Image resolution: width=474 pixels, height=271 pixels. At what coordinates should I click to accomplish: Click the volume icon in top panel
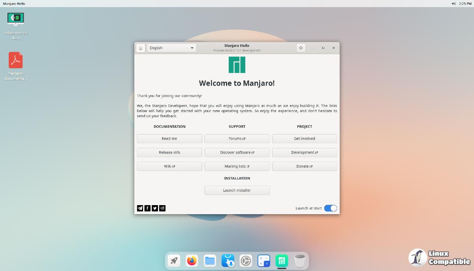point(453,4)
